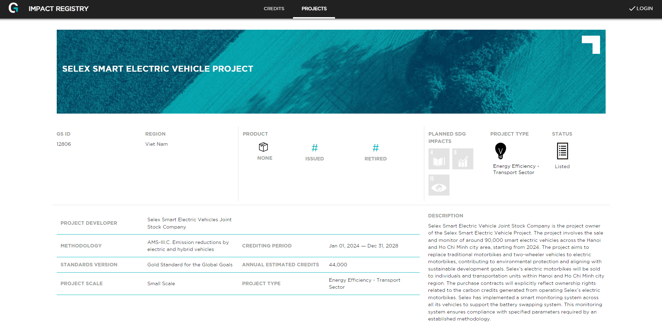Click the annual estimated credits value 44,000

(338, 265)
